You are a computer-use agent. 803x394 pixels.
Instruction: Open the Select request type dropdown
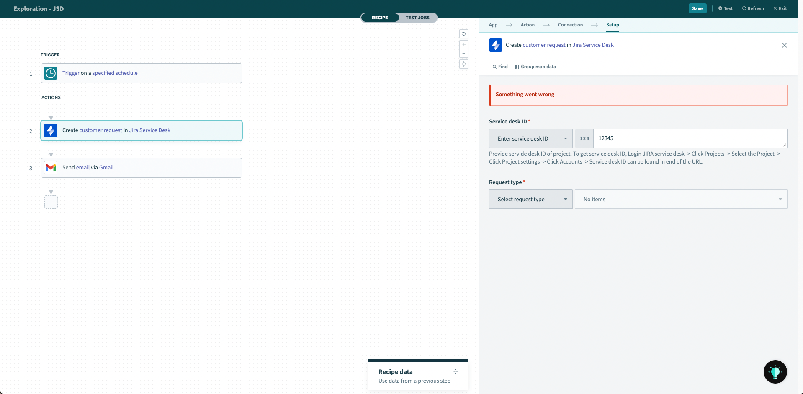click(530, 199)
